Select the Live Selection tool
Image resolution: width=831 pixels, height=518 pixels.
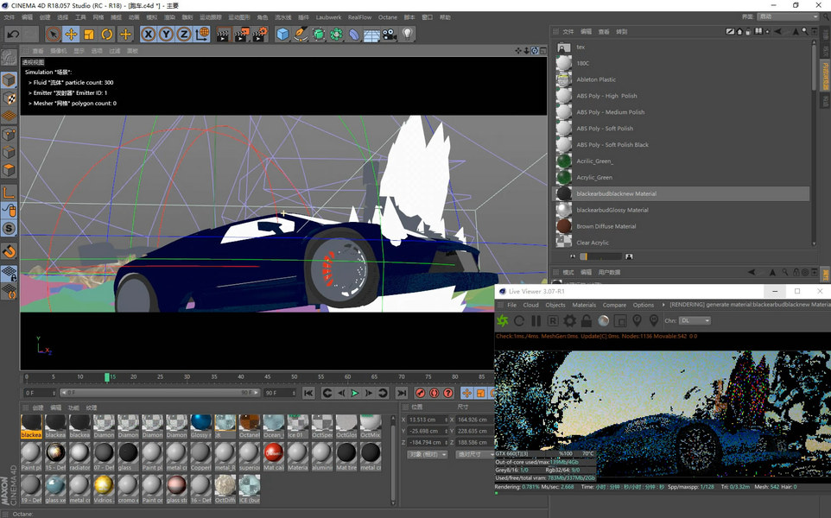pos(53,35)
